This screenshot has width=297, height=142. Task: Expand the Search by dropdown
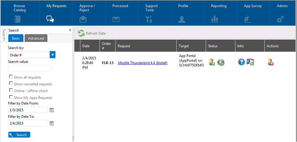pos(52,55)
